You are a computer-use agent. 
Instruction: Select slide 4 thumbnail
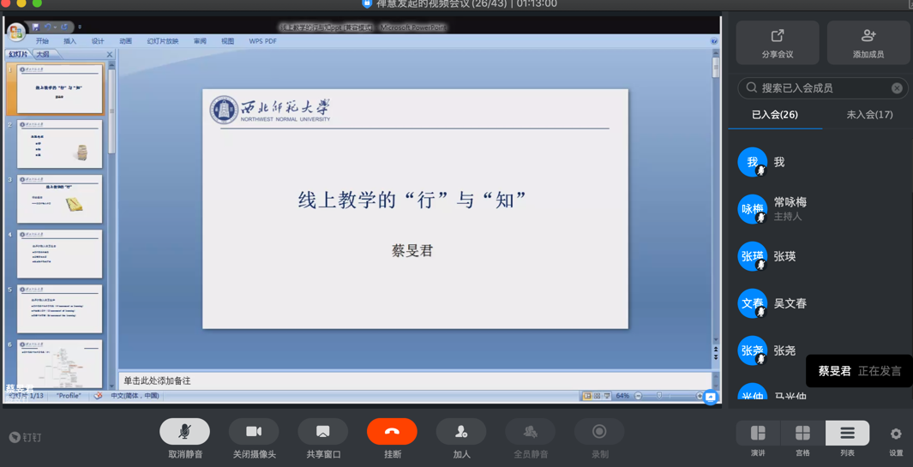(59, 254)
